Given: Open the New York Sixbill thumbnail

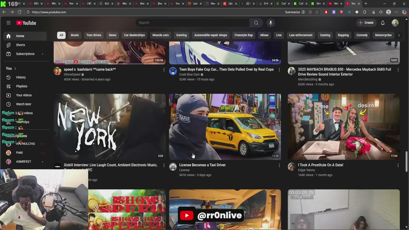Looking at the screenshot, I should pos(110,127).
